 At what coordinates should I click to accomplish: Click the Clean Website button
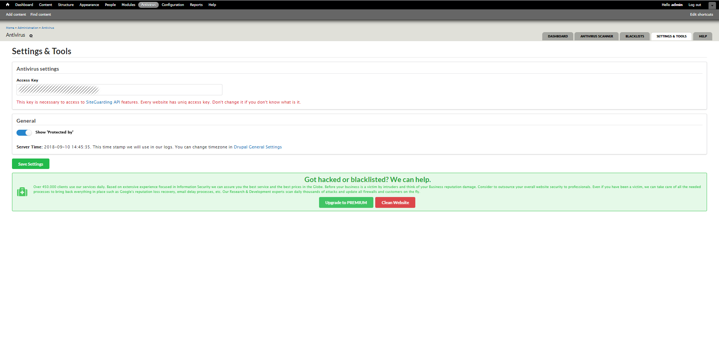[x=395, y=203]
